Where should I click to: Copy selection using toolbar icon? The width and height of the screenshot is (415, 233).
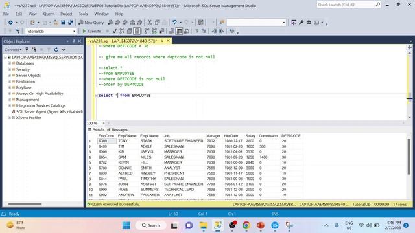coord(157,23)
